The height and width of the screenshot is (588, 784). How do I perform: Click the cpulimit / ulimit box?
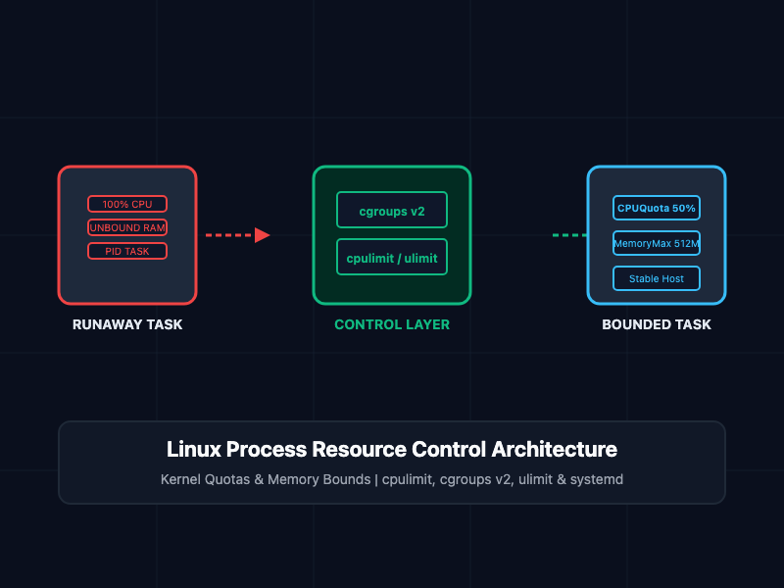pyautogui.click(x=392, y=257)
